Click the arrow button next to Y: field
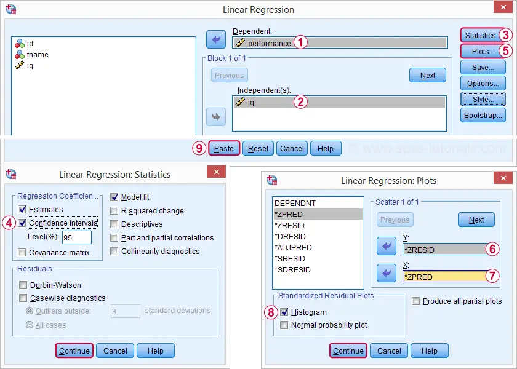 387,246
